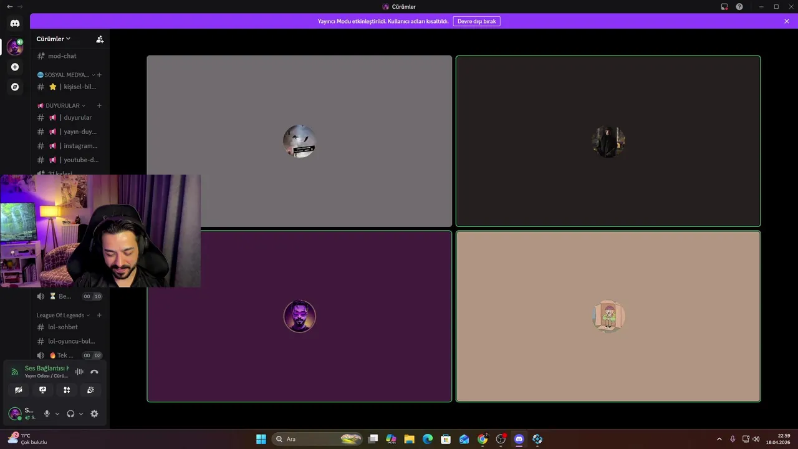The height and width of the screenshot is (449, 798).
Task: Create channel in League Of Legends category
Action: click(99, 315)
